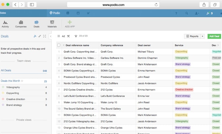The width and height of the screenshot is (222, 134).
Task: Sort by Deal reference name column
Action: pos(77,45)
